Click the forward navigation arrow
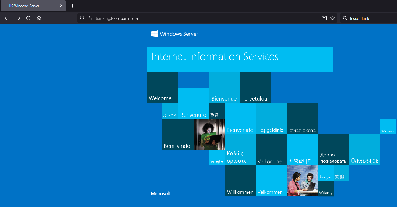Screen dimensions: 397x207 18,18
